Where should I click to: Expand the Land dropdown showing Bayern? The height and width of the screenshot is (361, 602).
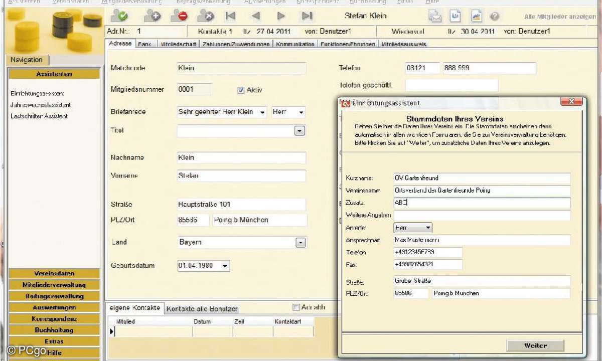[300, 243]
